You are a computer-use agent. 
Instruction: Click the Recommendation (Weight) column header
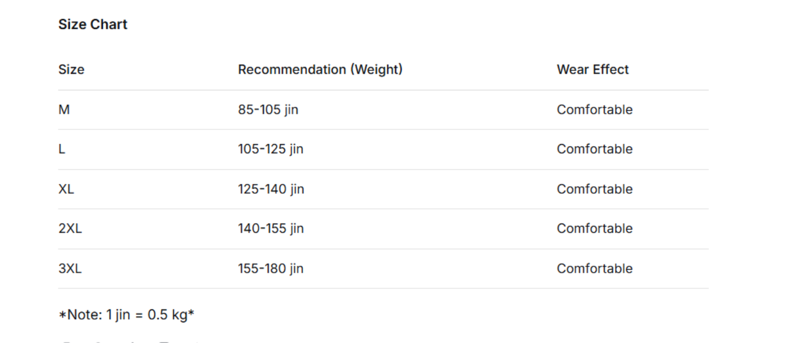[x=320, y=70]
